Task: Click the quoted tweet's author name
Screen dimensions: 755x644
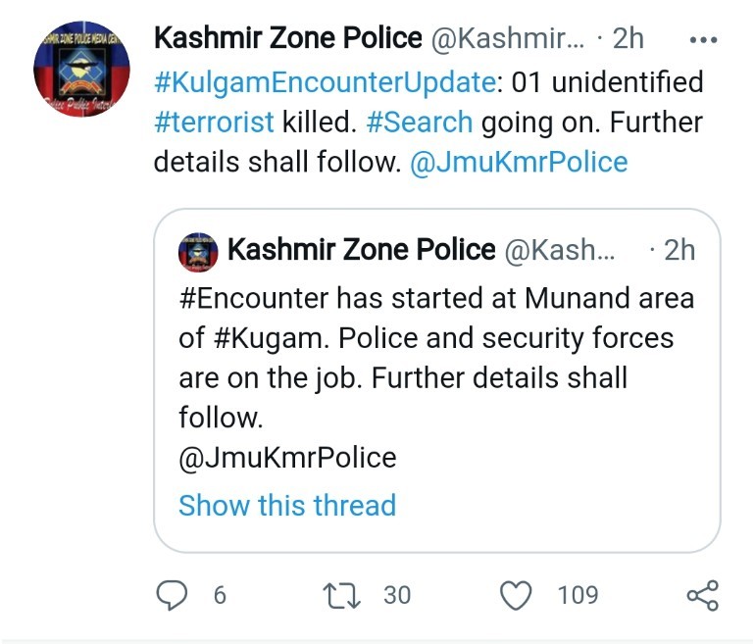Action: 361,250
